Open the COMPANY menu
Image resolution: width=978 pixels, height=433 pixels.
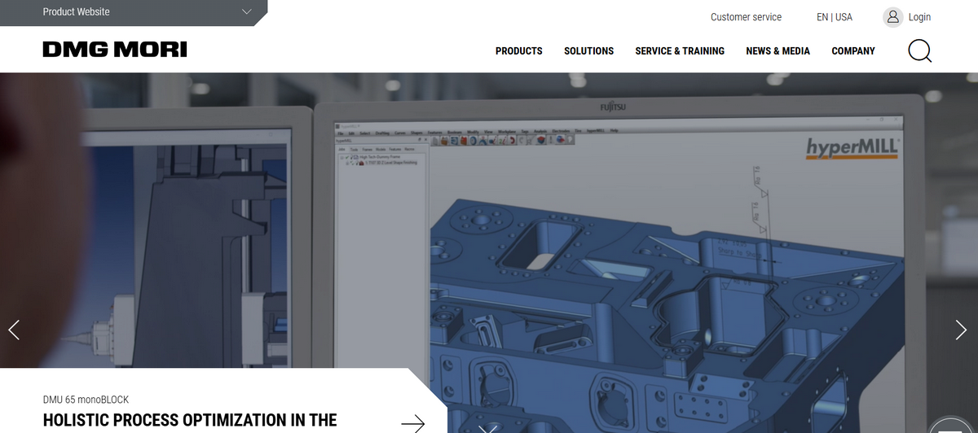pyautogui.click(x=853, y=50)
